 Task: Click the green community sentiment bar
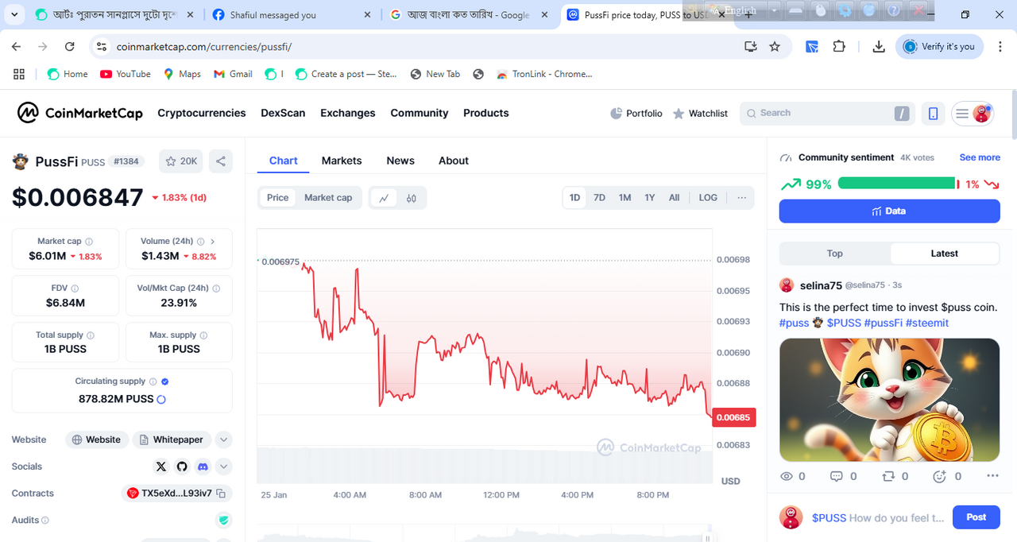tap(896, 184)
